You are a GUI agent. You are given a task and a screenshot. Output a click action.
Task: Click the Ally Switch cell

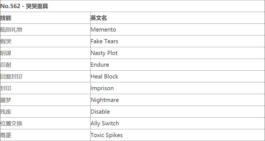click(104, 123)
